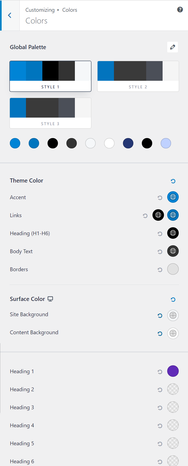Screen dimensions: 188x466
Task: Open the Accent color picker
Action: [173, 197]
